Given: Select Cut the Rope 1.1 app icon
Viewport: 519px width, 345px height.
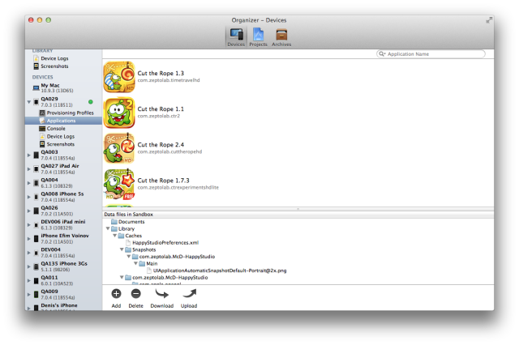Looking at the screenshot, I should [119, 113].
